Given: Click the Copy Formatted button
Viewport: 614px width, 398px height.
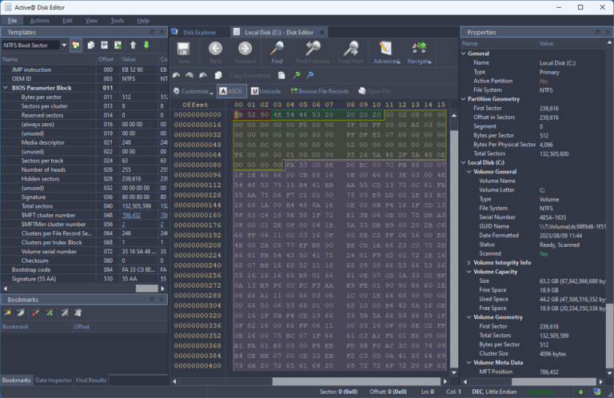Looking at the screenshot, I should pos(249,76).
